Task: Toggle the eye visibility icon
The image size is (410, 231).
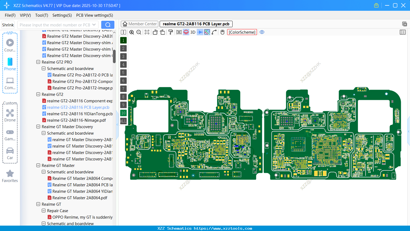Action: pyautogui.click(x=262, y=32)
